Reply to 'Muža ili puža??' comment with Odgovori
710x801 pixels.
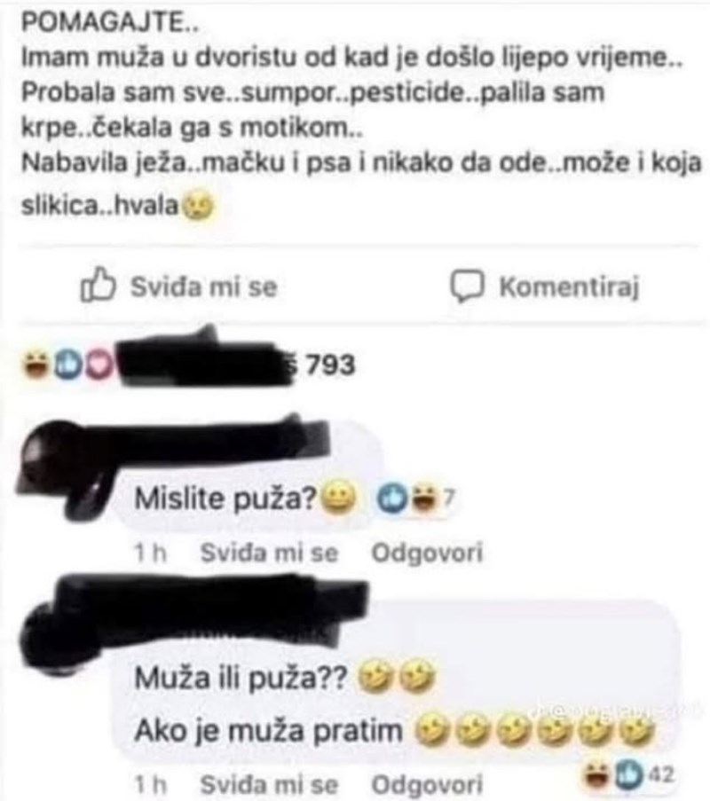[x=427, y=785]
